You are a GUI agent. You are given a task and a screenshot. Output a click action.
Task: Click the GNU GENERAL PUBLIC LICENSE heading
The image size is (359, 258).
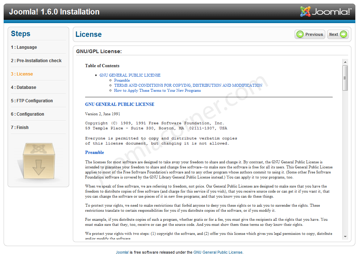120,104
